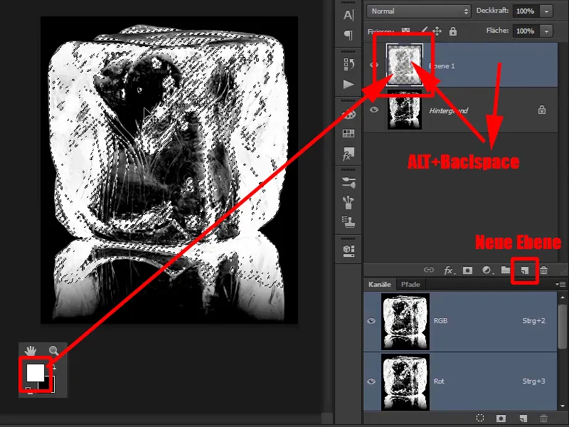Click the link layers icon
The image size is (569, 427).
coord(429,270)
